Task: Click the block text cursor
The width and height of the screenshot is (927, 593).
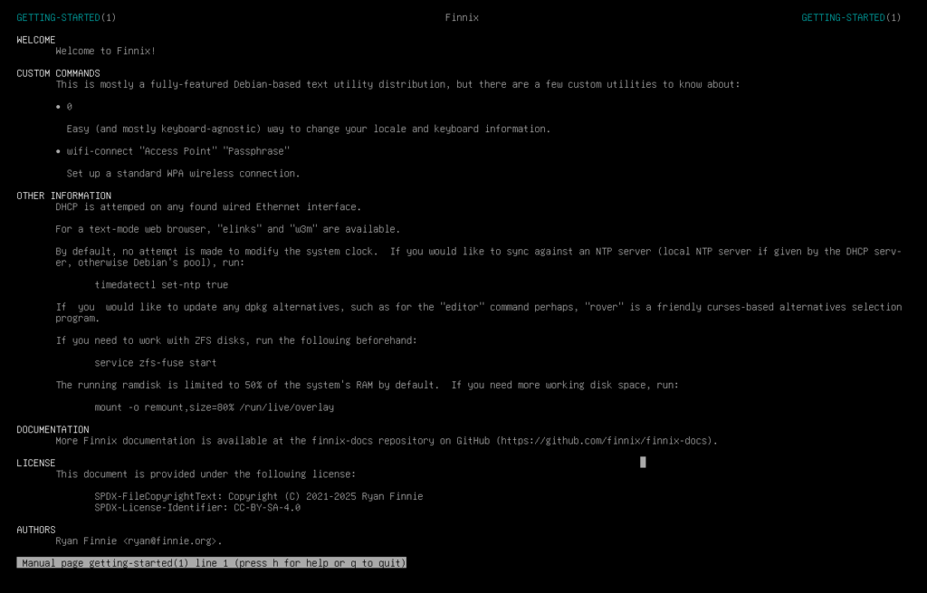Action: click(x=643, y=462)
